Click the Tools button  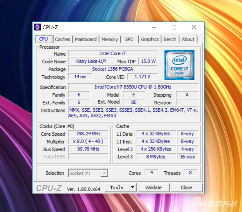pos(117,187)
